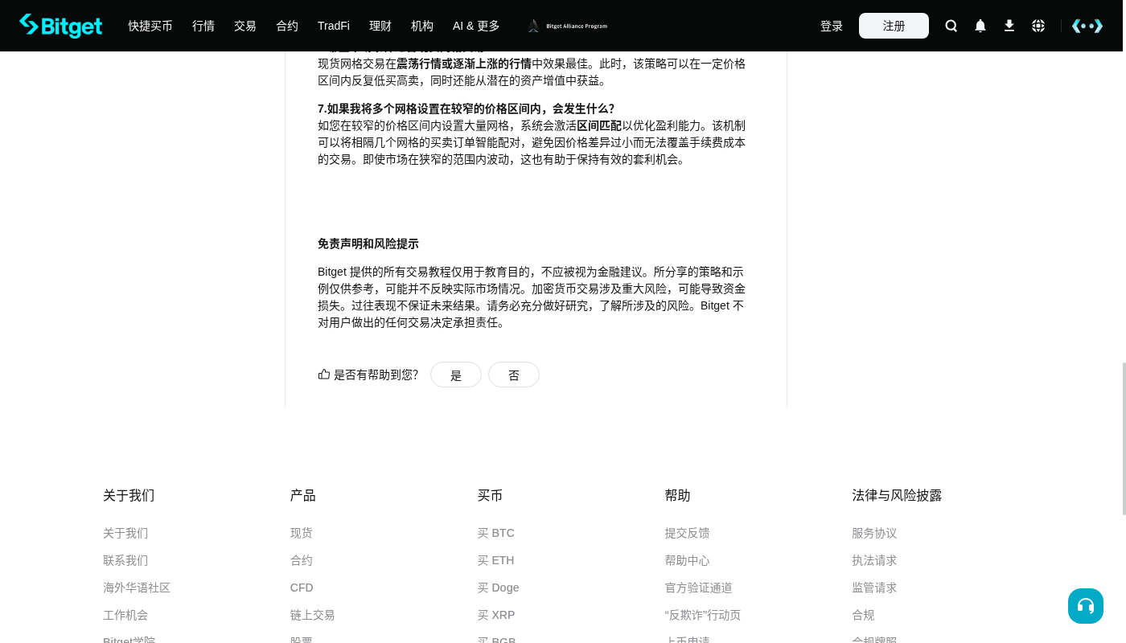
Task: Open the 工作机会 footer link
Action: click(125, 615)
